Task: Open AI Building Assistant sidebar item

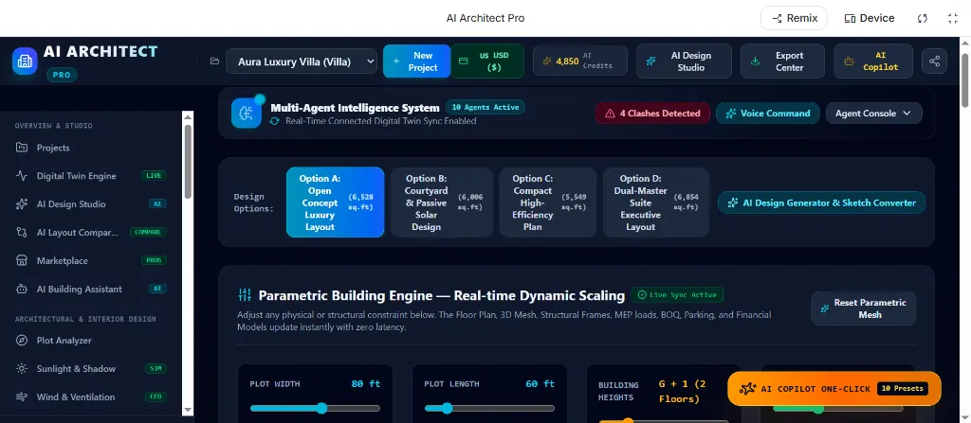Action: [x=92, y=289]
